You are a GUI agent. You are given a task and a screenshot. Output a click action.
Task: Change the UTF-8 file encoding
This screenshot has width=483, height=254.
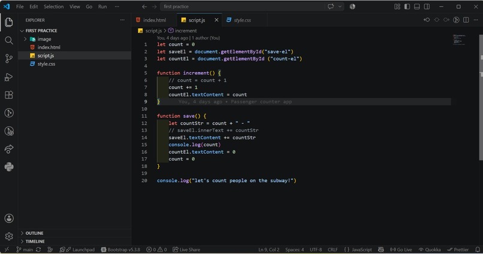[316, 250]
